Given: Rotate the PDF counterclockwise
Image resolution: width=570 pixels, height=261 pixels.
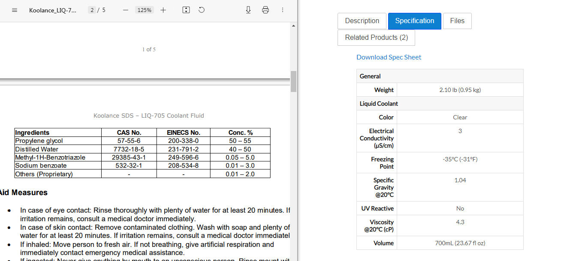Looking at the screenshot, I should click(202, 10).
